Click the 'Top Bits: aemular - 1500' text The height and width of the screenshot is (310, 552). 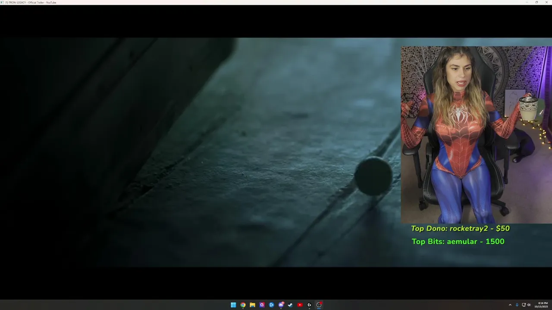tap(458, 242)
